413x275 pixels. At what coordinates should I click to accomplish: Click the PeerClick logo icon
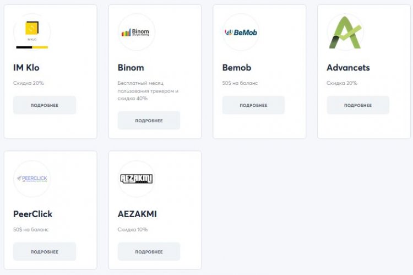tap(32, 179)
